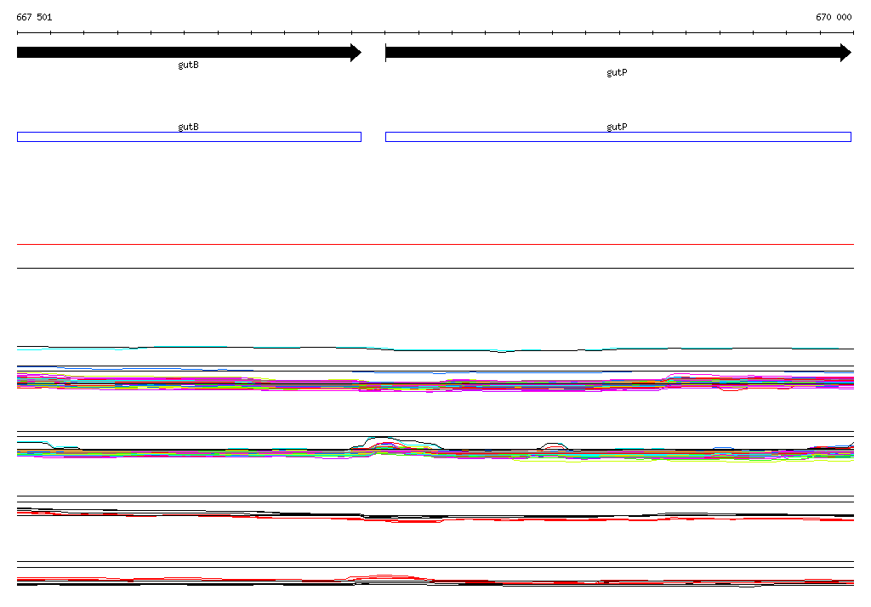This screenshot has width=871, height=607.
Task: Click the gutP label under the black arrow
Action: [617, 73]
